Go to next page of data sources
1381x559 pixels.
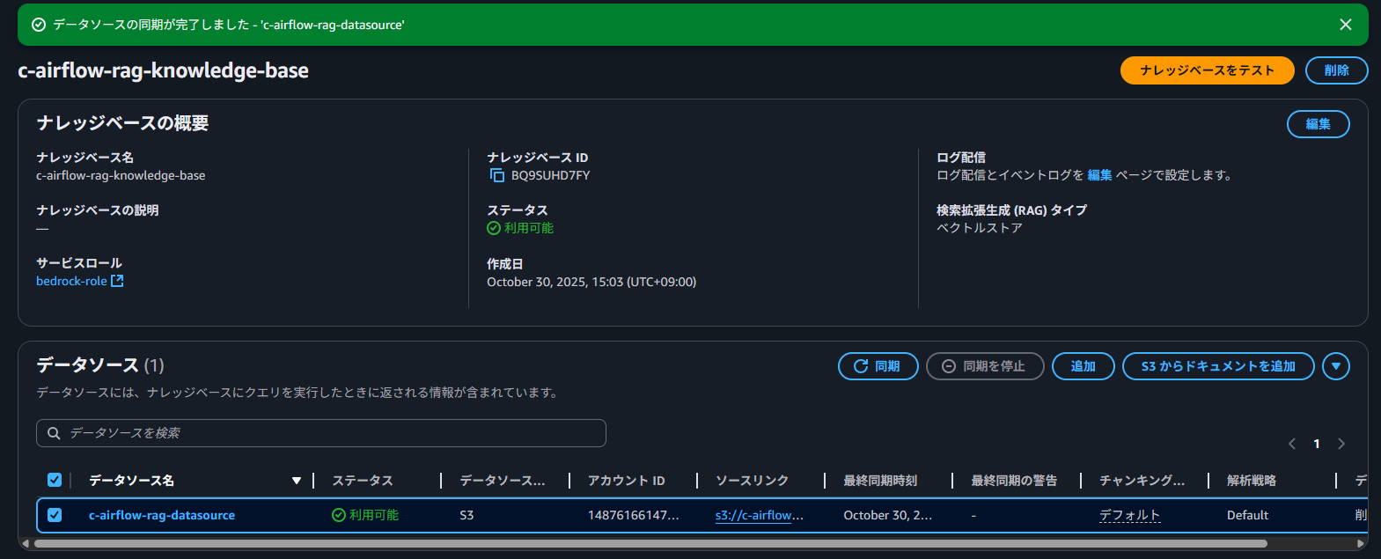(x=1341, y=444)
